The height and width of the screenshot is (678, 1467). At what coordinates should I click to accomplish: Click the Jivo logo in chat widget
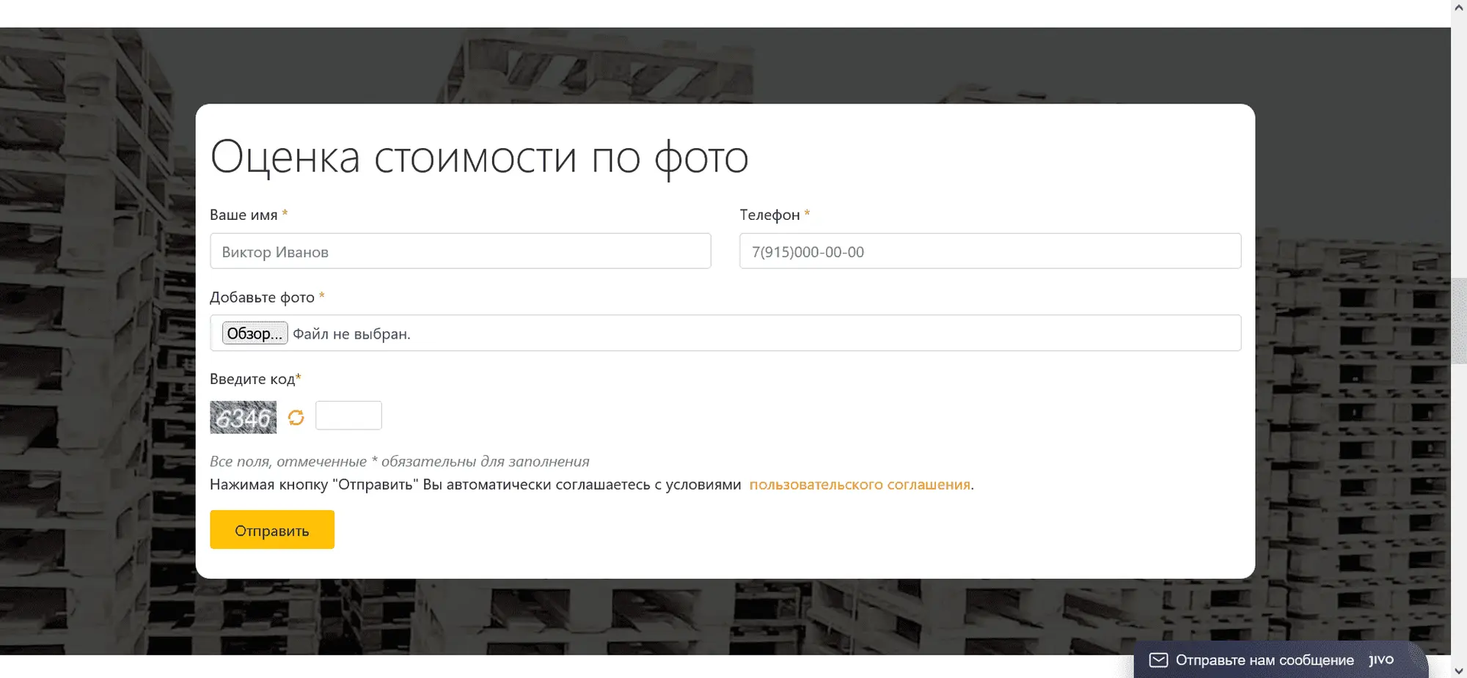click(1381, 660)
